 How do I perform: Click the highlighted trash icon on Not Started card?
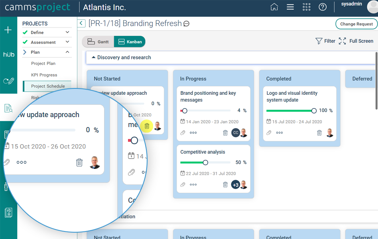147,126
